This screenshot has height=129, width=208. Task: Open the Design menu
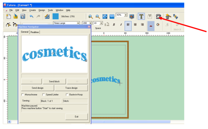coord(42,10)
